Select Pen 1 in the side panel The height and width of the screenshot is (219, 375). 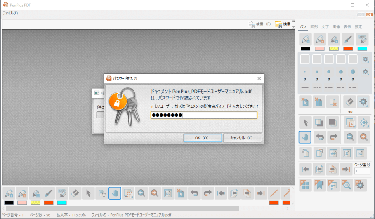click(x=305, y=40)
